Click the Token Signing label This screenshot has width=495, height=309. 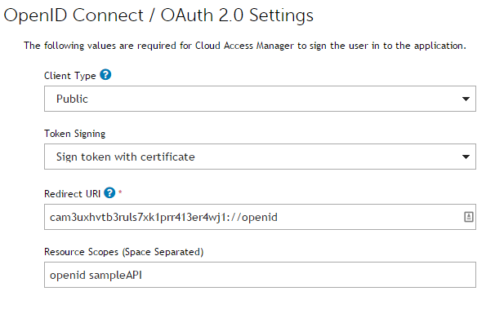[x=74, y=134]
